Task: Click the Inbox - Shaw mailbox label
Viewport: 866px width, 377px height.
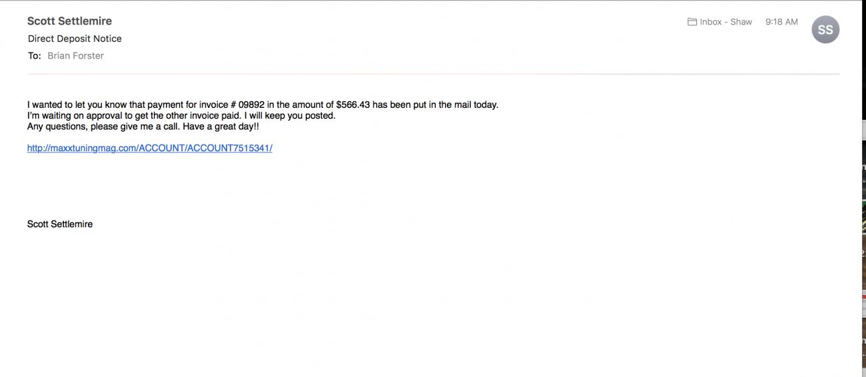Action: [725, 22]
